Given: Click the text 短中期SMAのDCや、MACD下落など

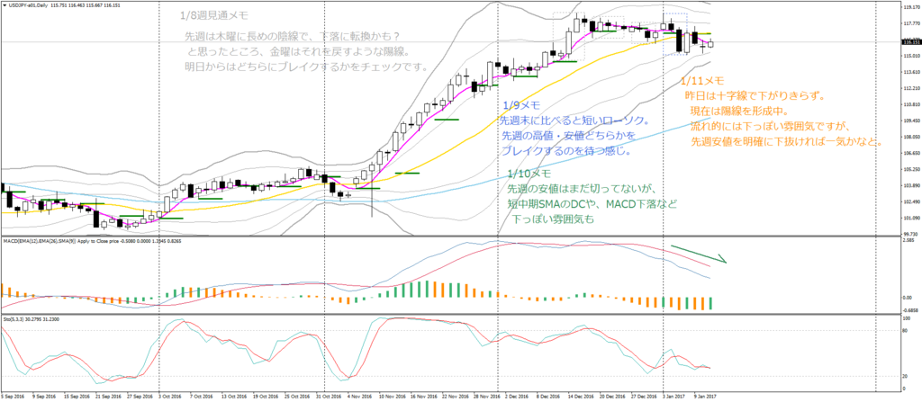Looking at the screenshot, I should [592, 204].
